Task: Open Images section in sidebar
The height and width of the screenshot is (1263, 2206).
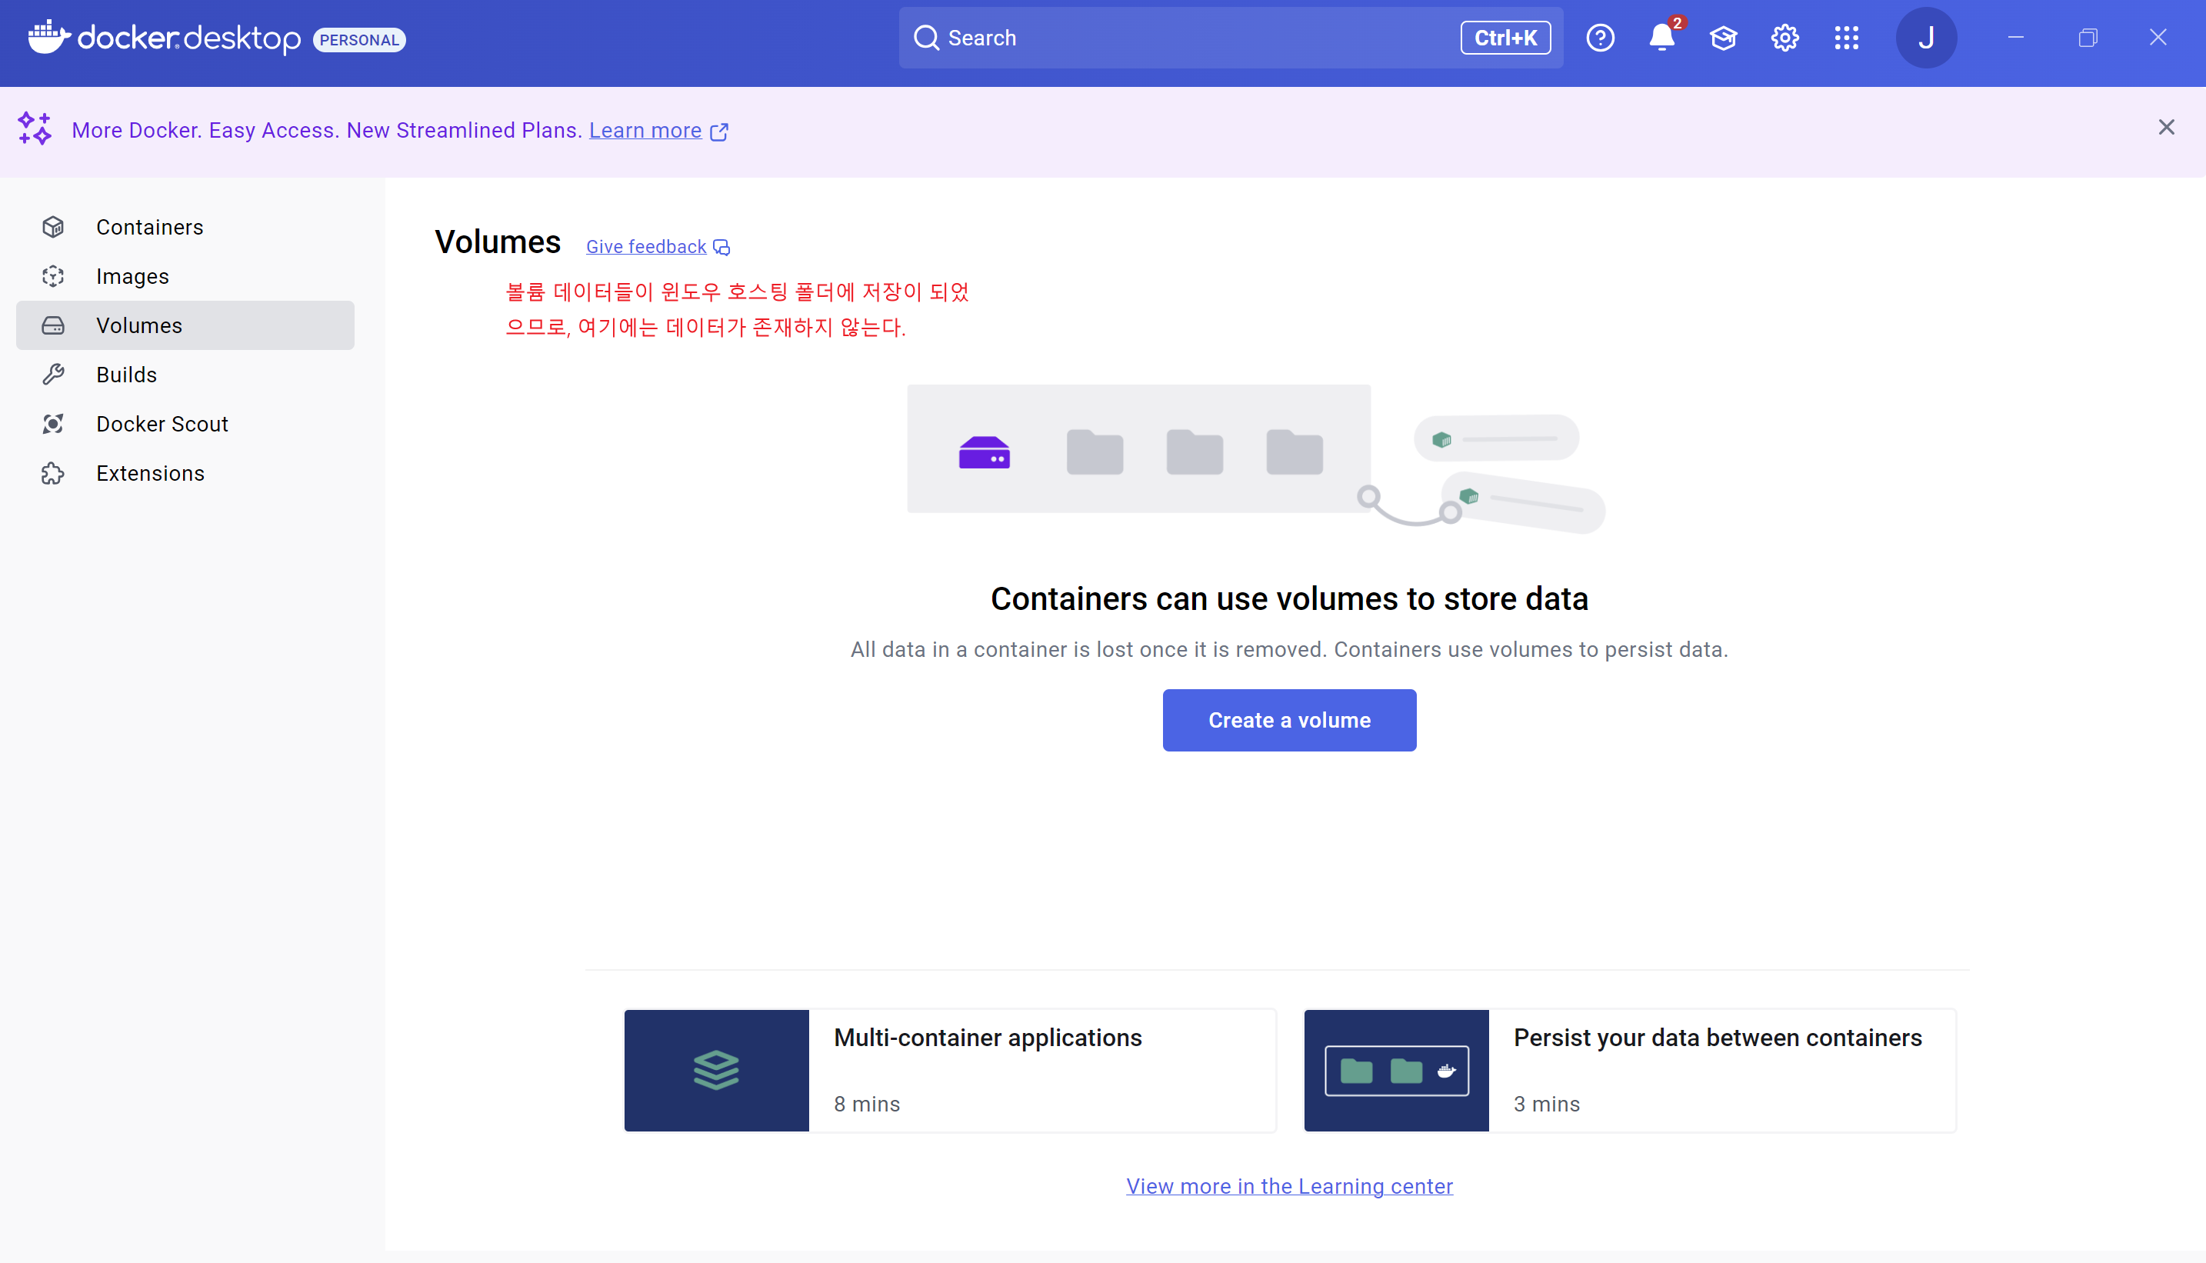Action: 132,277
